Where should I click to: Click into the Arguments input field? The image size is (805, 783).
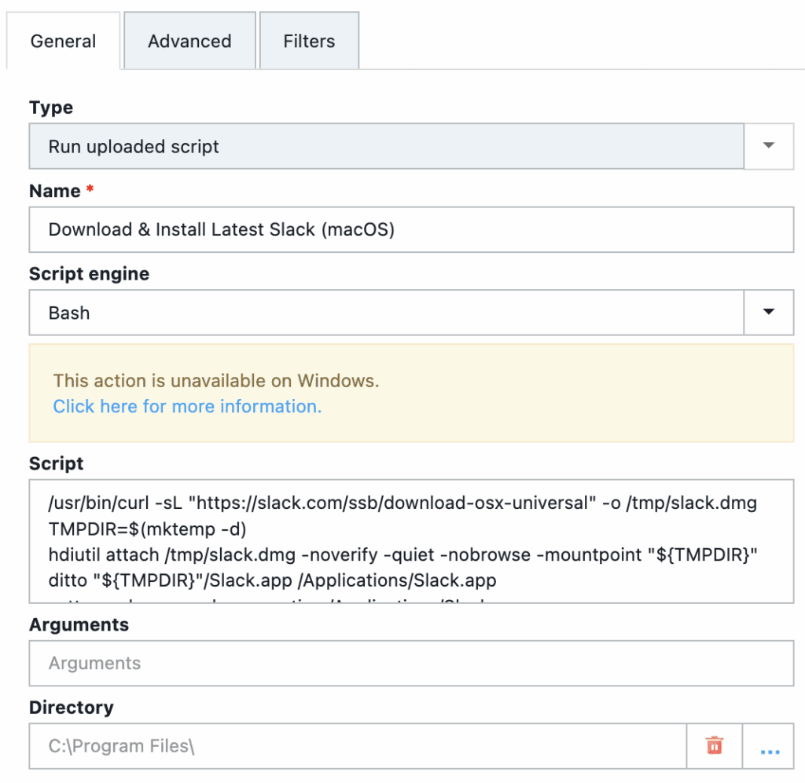[x=410, y=663]
